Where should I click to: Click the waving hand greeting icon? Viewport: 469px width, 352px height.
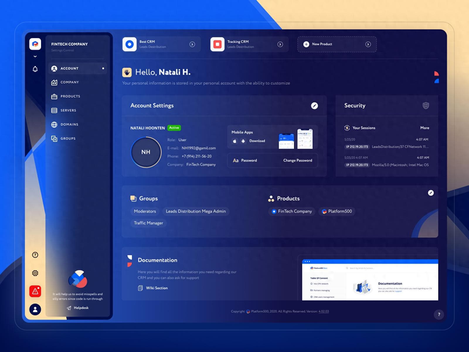127,72
